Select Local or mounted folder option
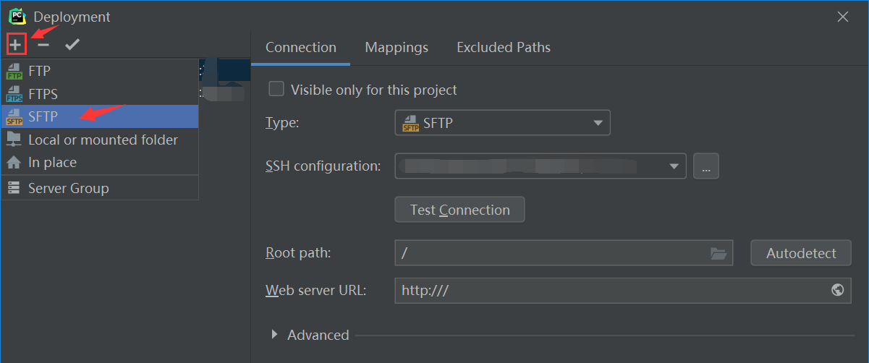The image size is (869, 363). [99, 140]
